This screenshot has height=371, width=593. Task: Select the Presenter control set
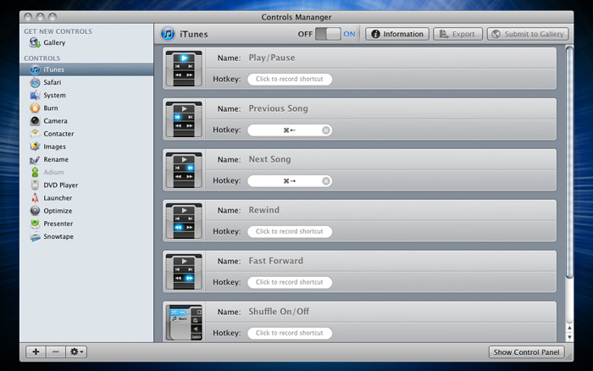point(86,224)
